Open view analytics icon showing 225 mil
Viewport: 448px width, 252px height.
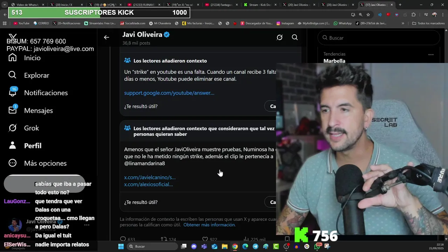[246, 239]
